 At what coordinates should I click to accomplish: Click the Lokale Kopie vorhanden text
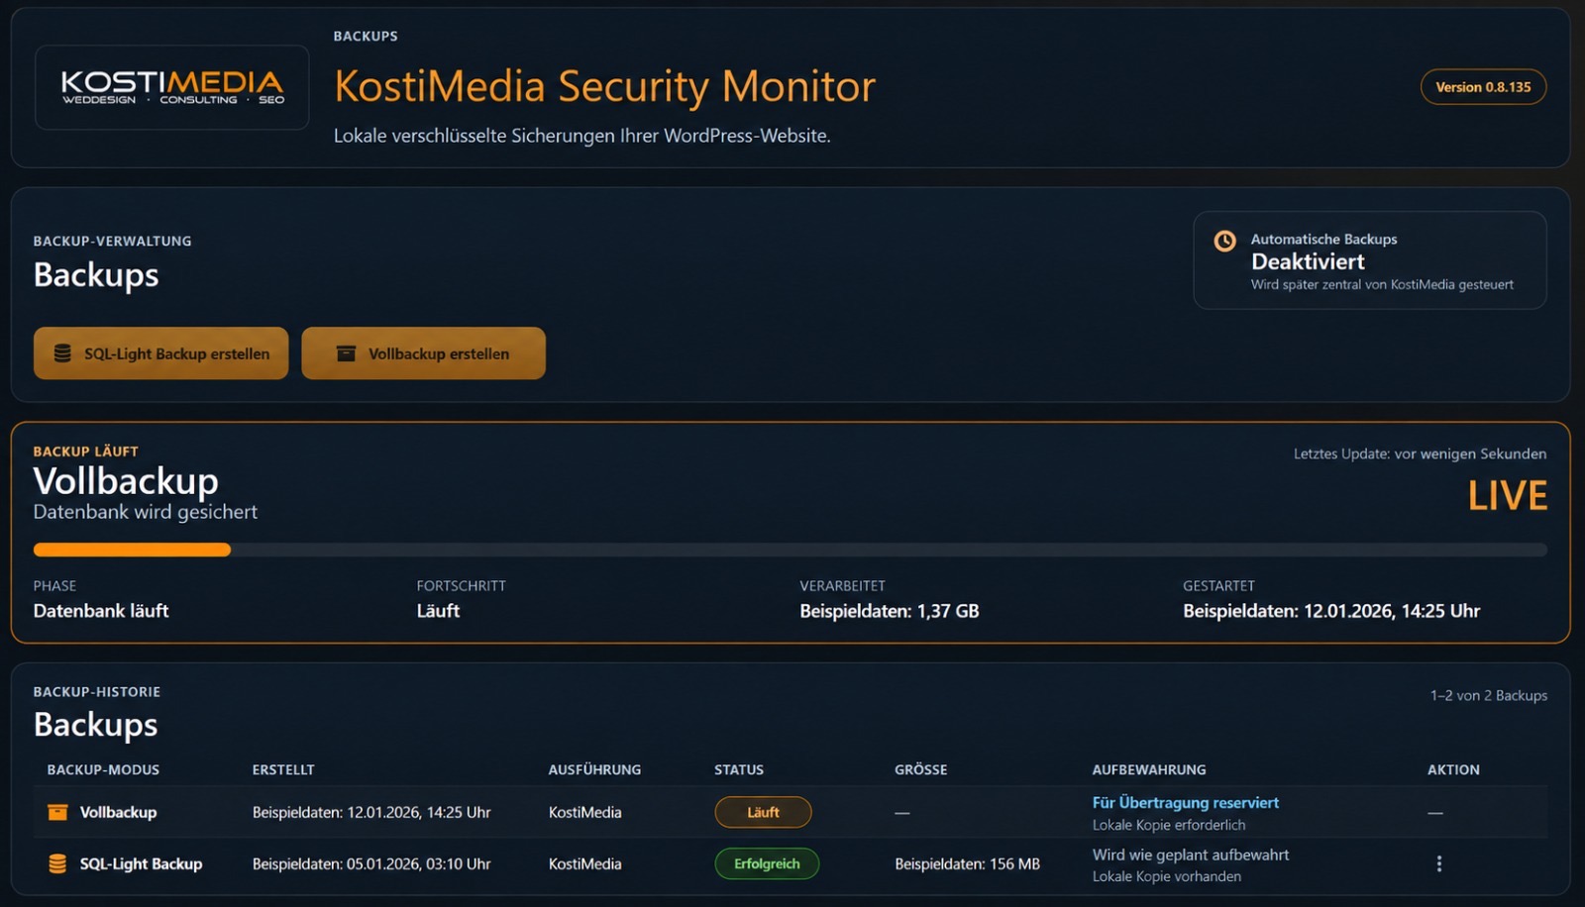point(1166,876)
